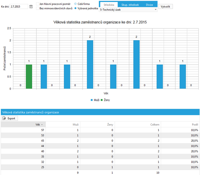Open the Věk column sort arrow
200x175 pixels.
pyautogui.click(x=42, y=125)
